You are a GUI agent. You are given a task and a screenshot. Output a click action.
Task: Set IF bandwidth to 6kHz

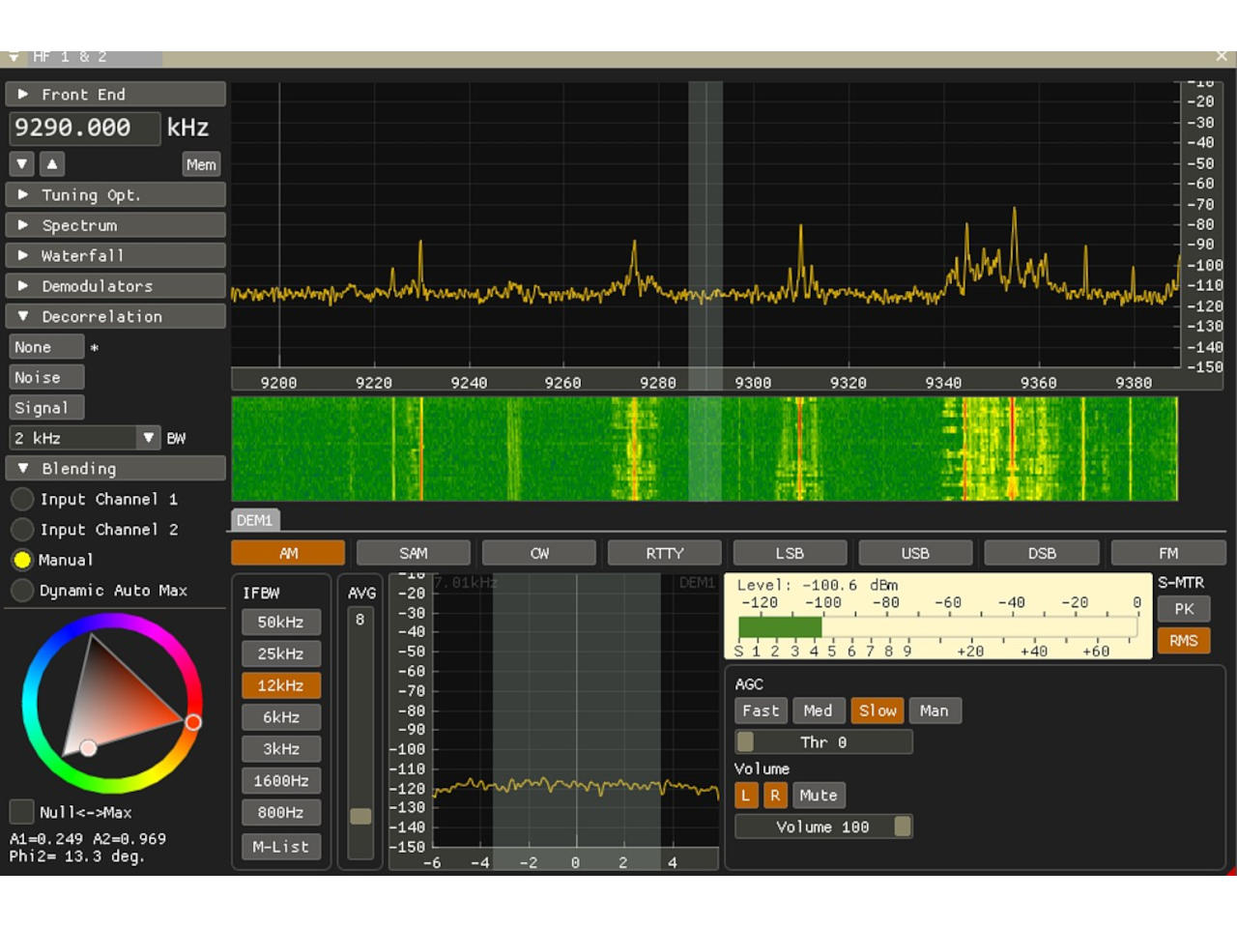280,716
